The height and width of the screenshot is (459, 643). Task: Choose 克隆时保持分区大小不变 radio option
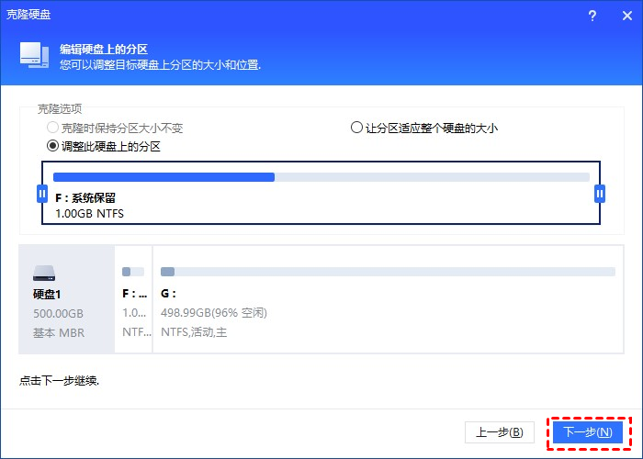click(52, 128)
